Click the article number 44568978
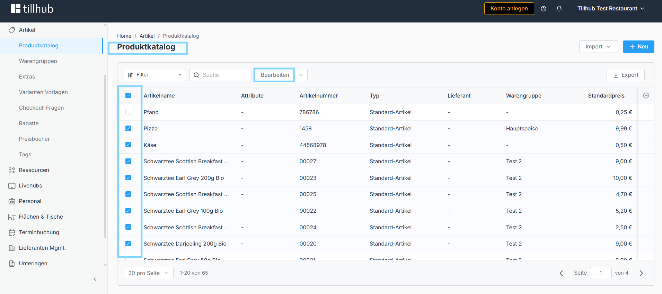This screenshot has width=662, height=294. point(313,145)
